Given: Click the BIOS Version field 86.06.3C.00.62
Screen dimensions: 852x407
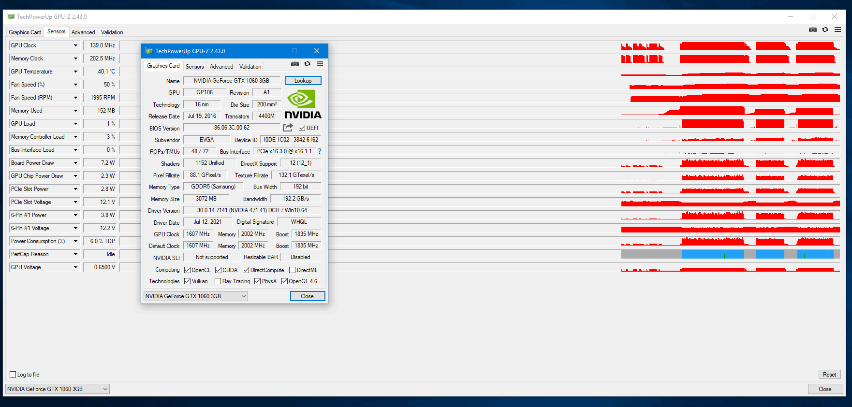Looking at the screenshot, I should click(x=232, y=128).
